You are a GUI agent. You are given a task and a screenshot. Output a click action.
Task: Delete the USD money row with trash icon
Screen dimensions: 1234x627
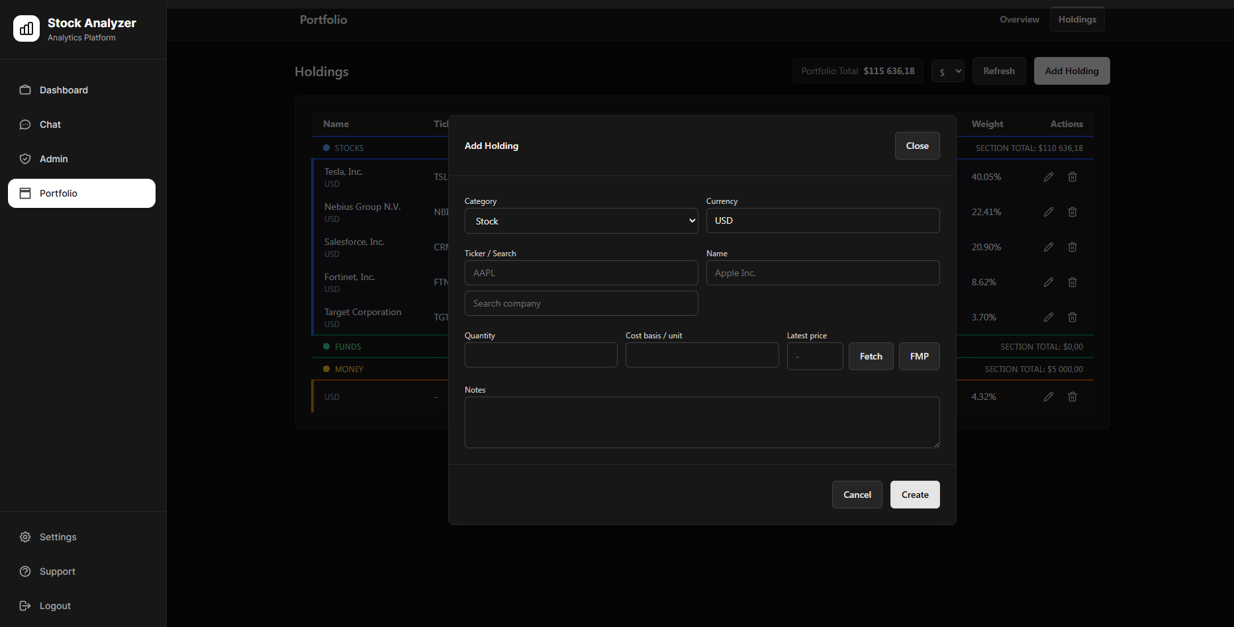tap(1072, 396)
